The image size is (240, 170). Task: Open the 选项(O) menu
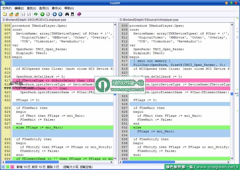[x=44, y=8]
